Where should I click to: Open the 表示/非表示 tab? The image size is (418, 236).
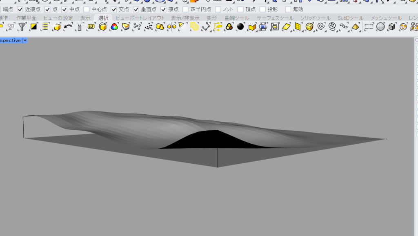[185, 18]
